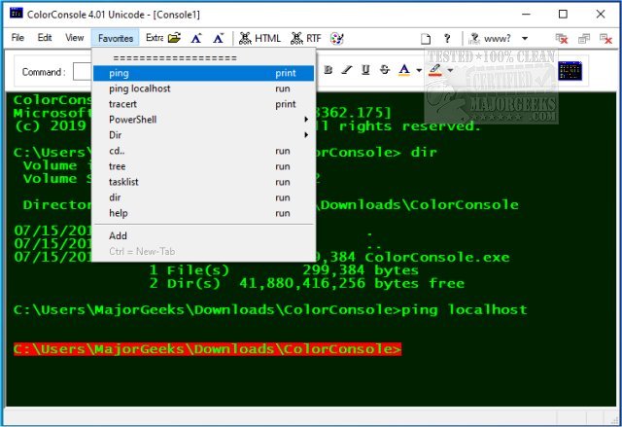Click the question mark help icon

tap(447, 39)
